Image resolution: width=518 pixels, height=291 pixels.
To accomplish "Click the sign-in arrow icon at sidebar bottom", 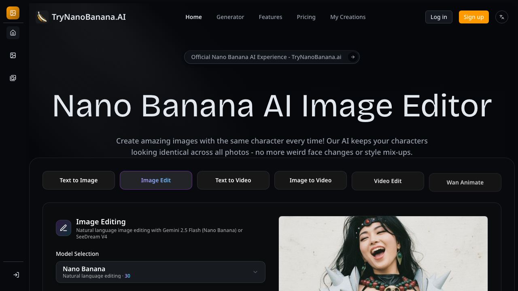I will point(16,275).
